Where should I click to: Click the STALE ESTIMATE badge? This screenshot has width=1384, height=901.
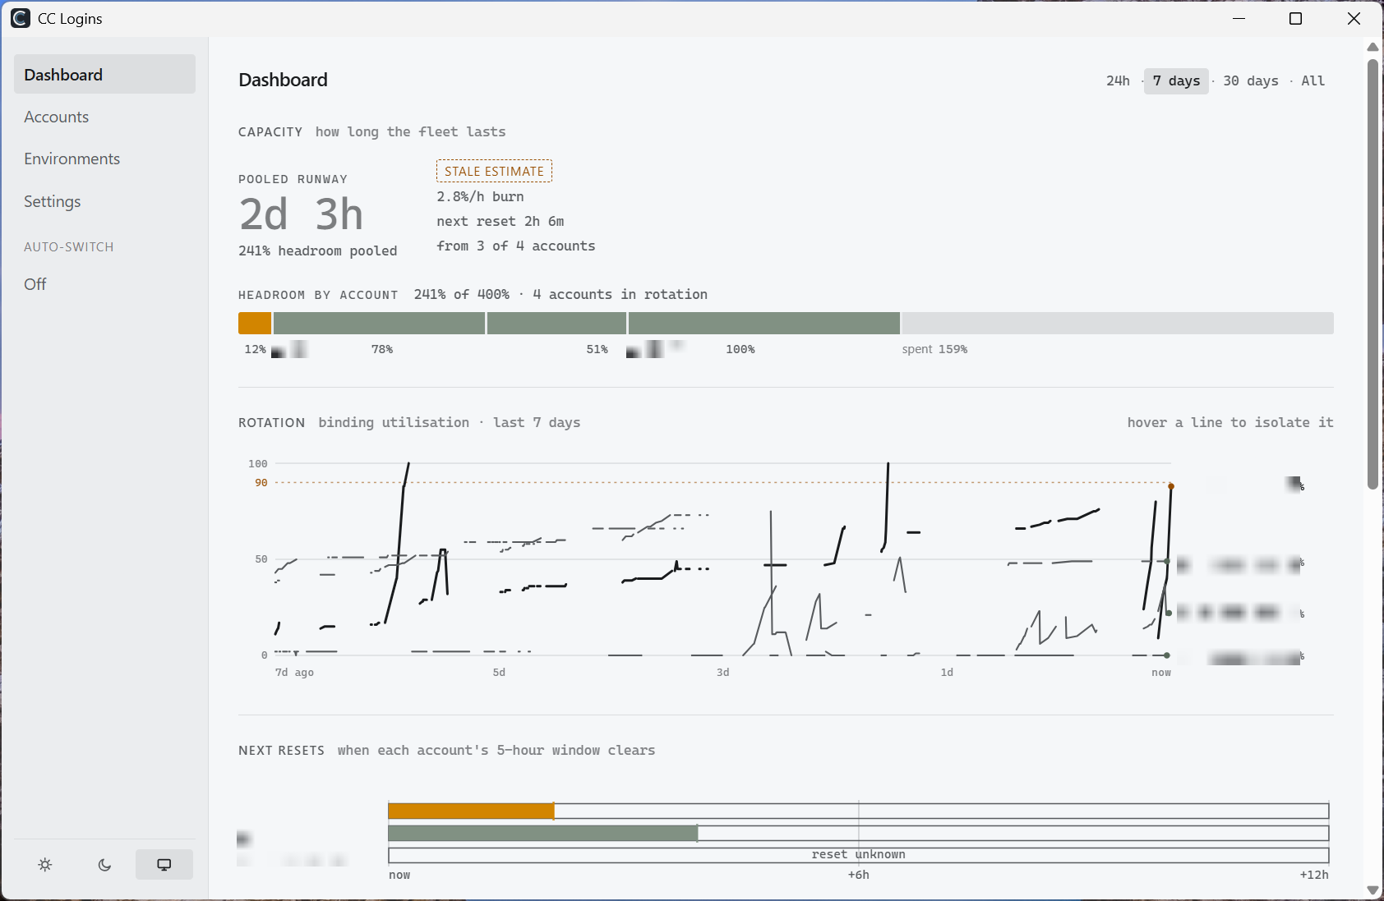[x=494, y=171]
